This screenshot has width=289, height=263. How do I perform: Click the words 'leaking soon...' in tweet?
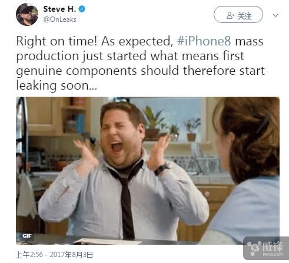pos(57,86)
